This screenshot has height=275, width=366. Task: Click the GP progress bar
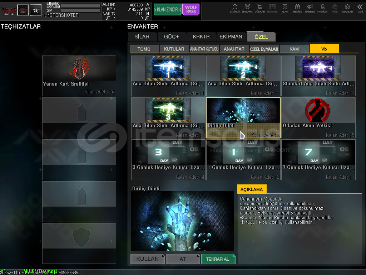click(x=80, y=10)
